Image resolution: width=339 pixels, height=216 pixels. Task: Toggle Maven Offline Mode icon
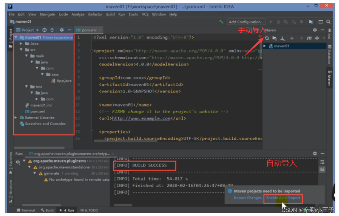(317, 38)
